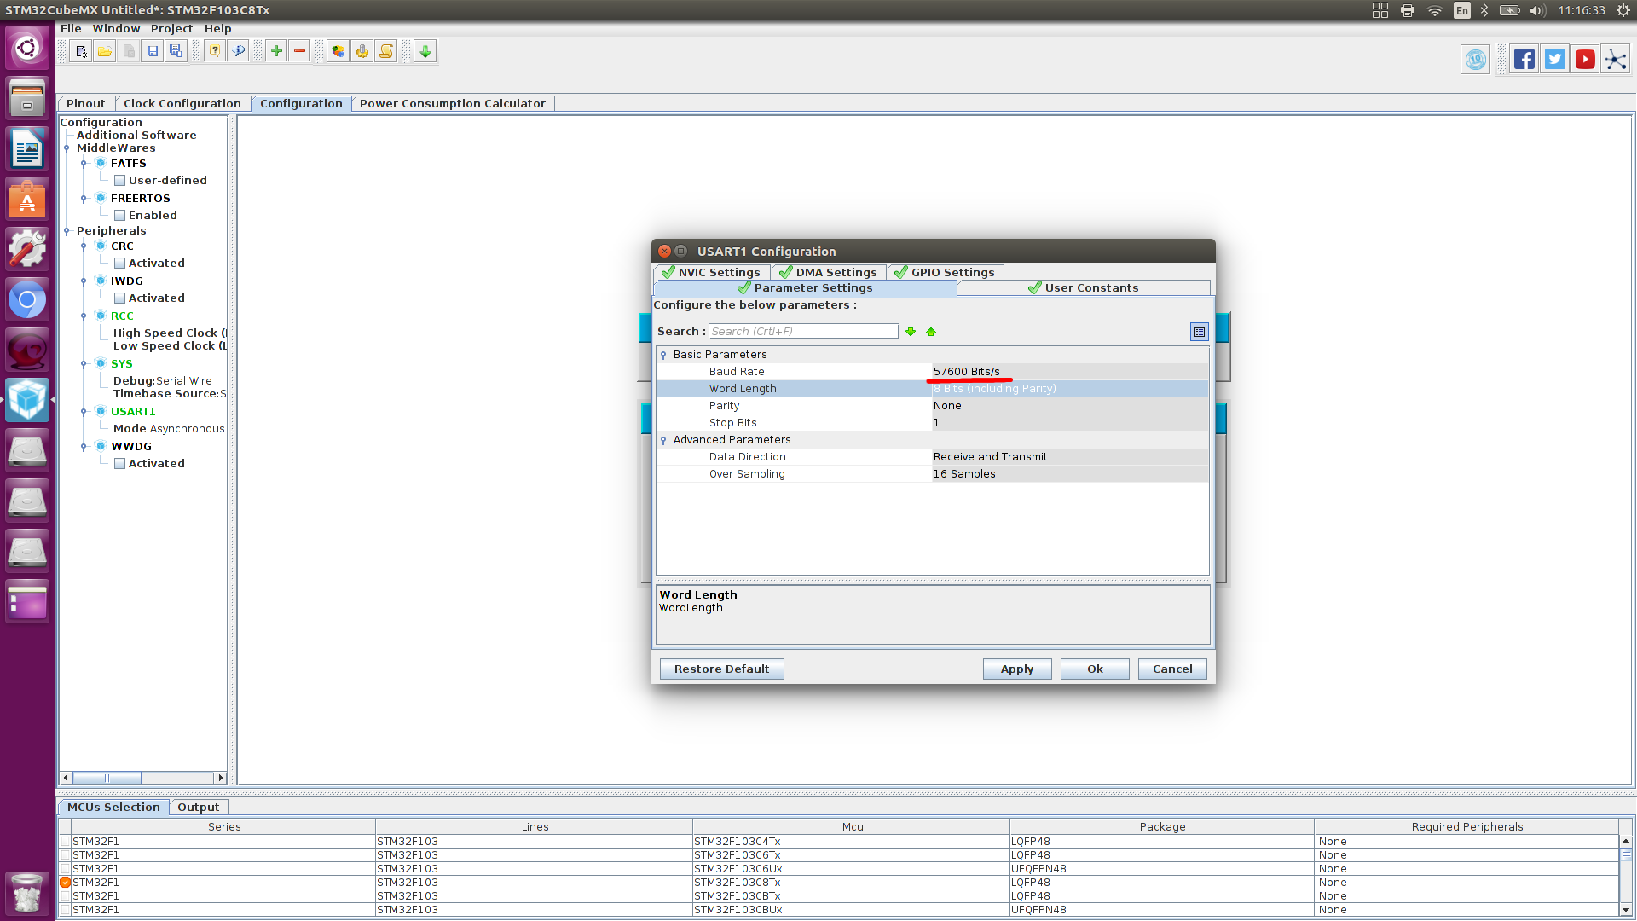This screenshot has width=1637, height=921.
Task: Open the File menu
Action: click(71, 28)
